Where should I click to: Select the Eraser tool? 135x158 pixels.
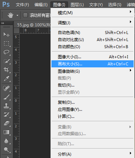point(6,123)
